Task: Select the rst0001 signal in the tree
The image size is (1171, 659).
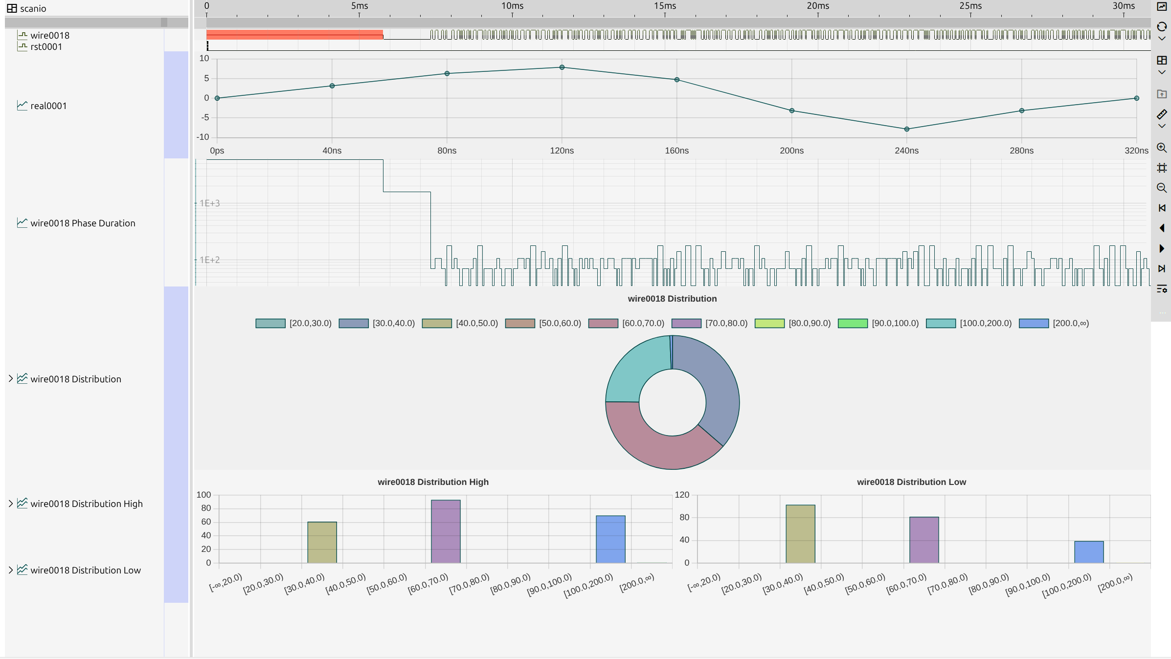Action: pyautogui.click(x=46, y=47)
